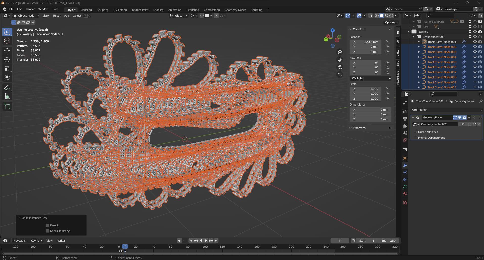Hide TrackCurve1Node.005 in the viewport
The width and height of the screenshot is (484, 260).
(475, 62)
